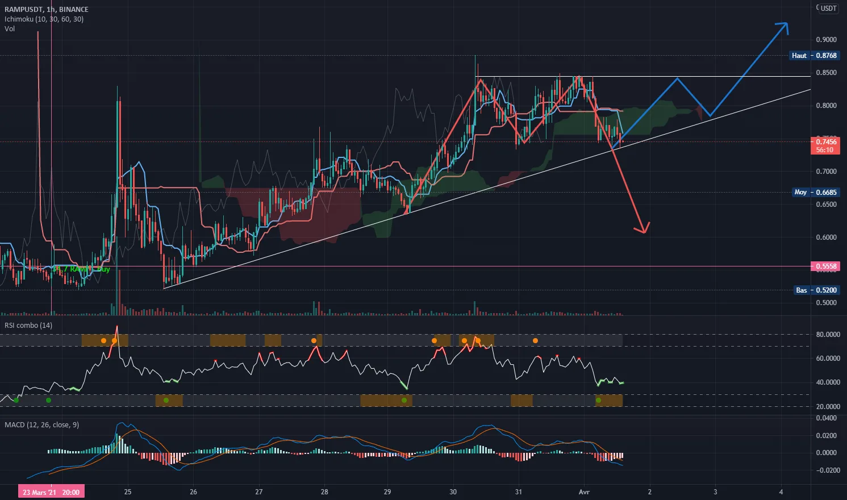Click date 30 on time axis
Screen dimensions: 847x500
[453, 492]
